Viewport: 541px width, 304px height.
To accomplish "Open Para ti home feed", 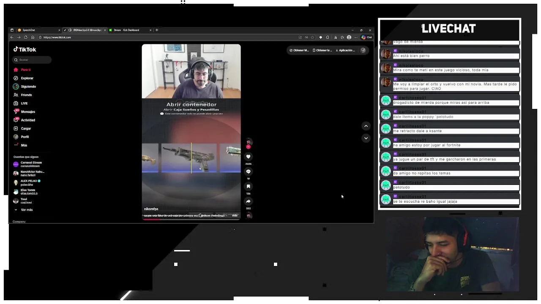I will 22,70.
